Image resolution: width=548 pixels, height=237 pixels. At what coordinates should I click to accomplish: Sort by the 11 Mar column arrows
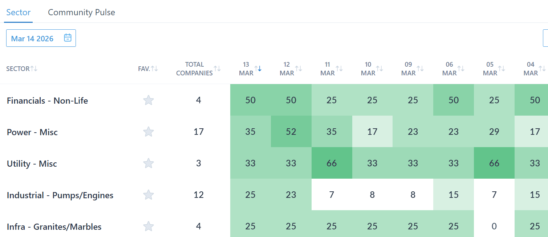(339, 69)
